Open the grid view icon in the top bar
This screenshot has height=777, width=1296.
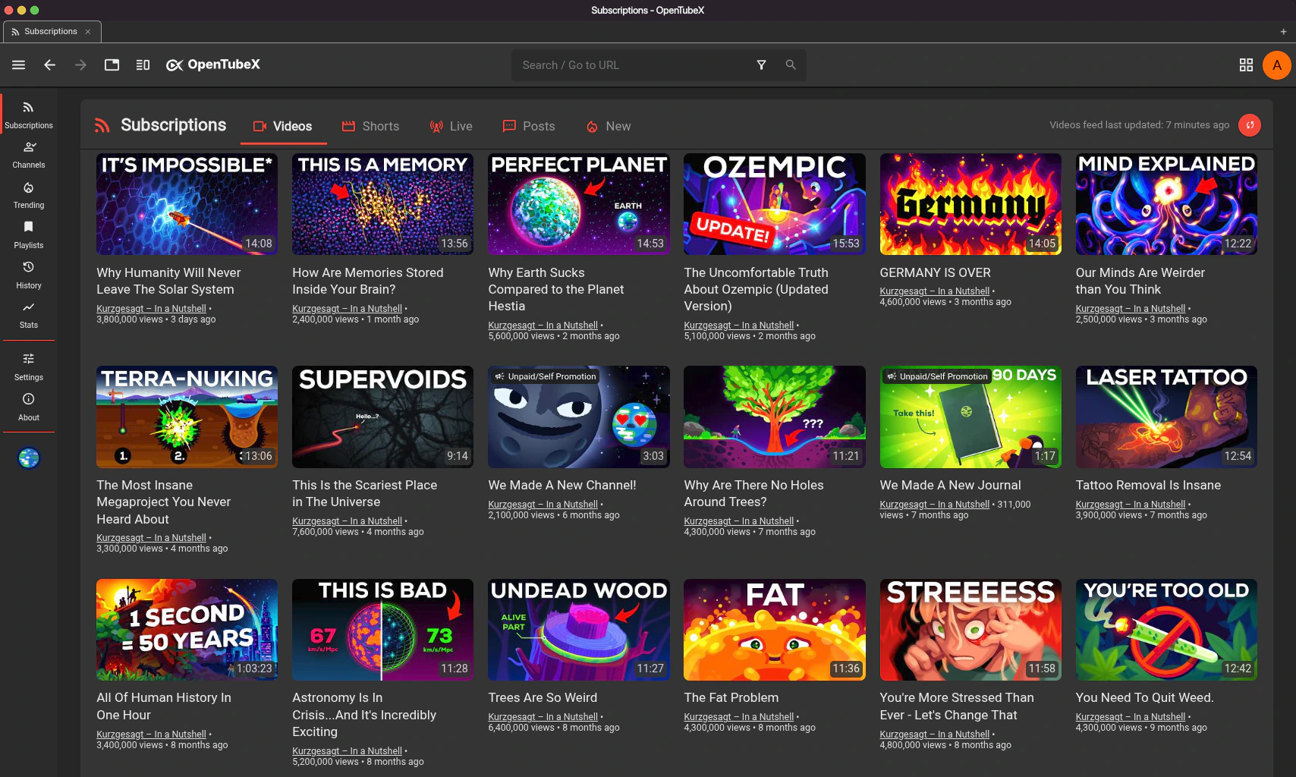[1246, 65]
